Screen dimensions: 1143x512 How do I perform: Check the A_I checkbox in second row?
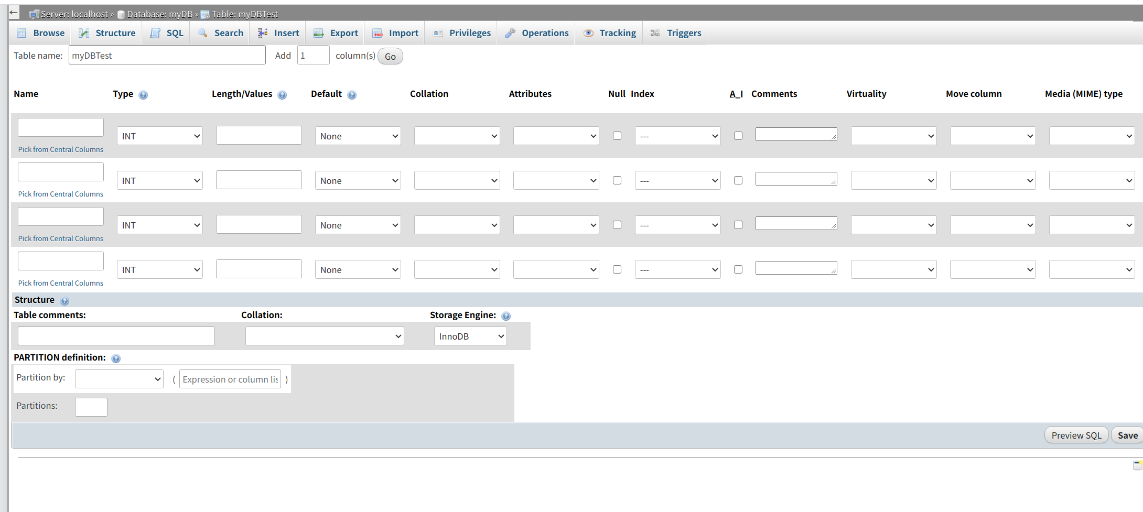click(738, 180)
